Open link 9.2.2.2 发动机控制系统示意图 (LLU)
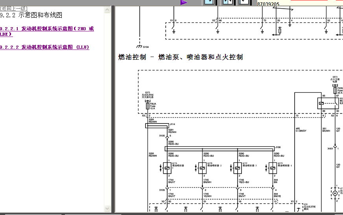This screenshot has height=215, width=343. point(44,47)
